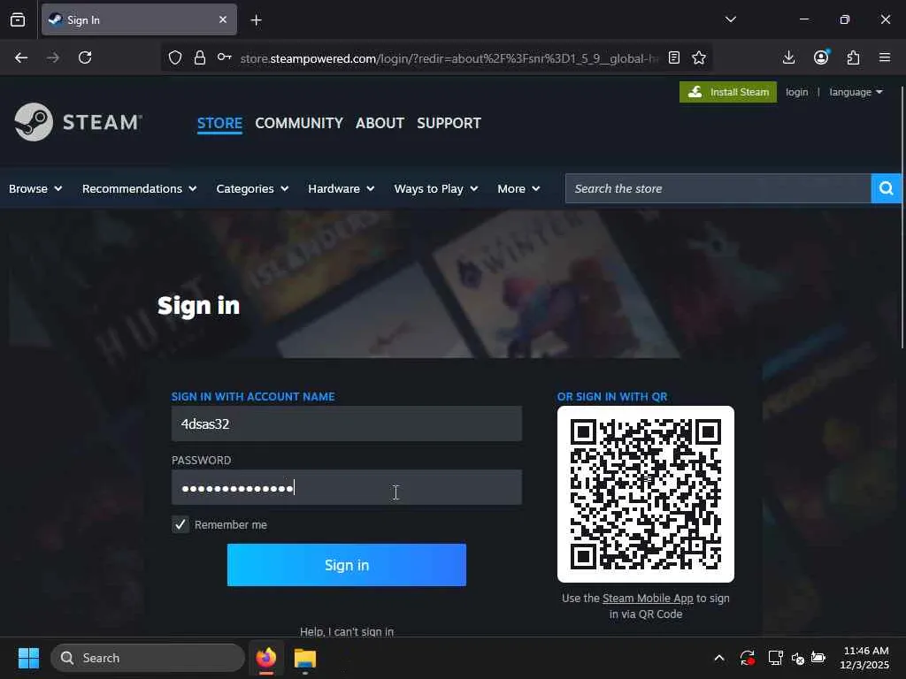List all tabs dropdown arrow

(x=730, y=19)
